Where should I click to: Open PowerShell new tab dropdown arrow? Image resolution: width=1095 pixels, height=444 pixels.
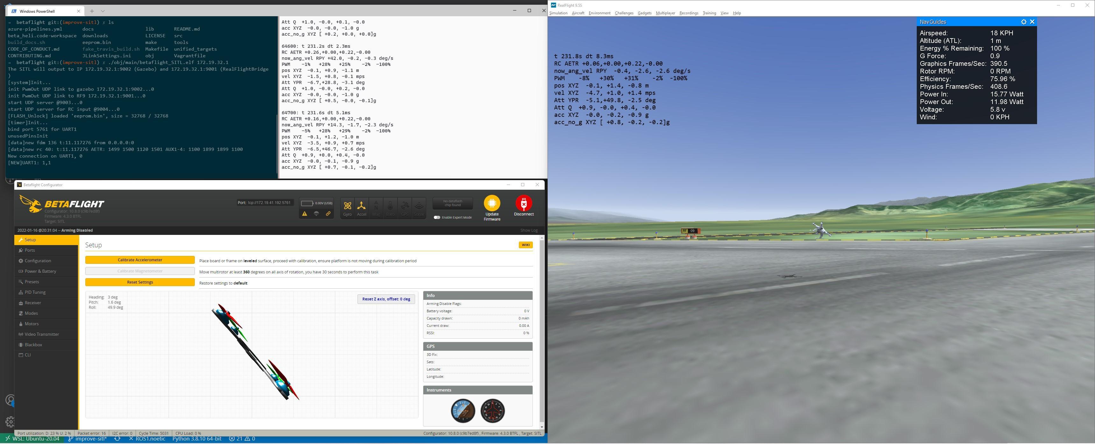102,11
